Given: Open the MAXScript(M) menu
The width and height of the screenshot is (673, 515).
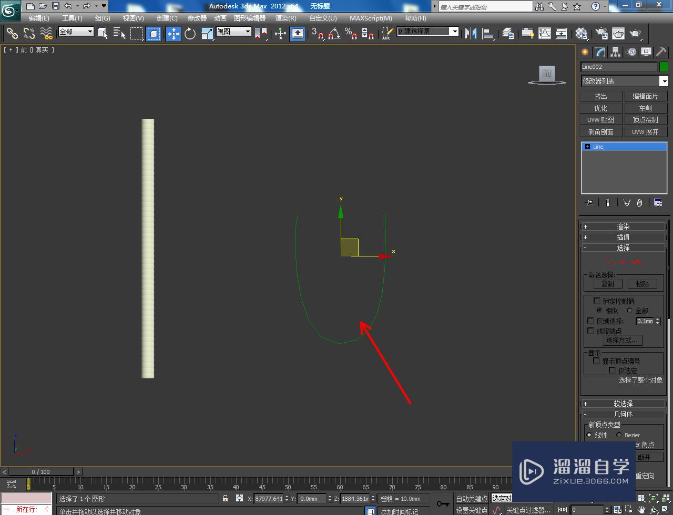Looking at the screenshot, I should pyautogui.click(x=371, y=18).
